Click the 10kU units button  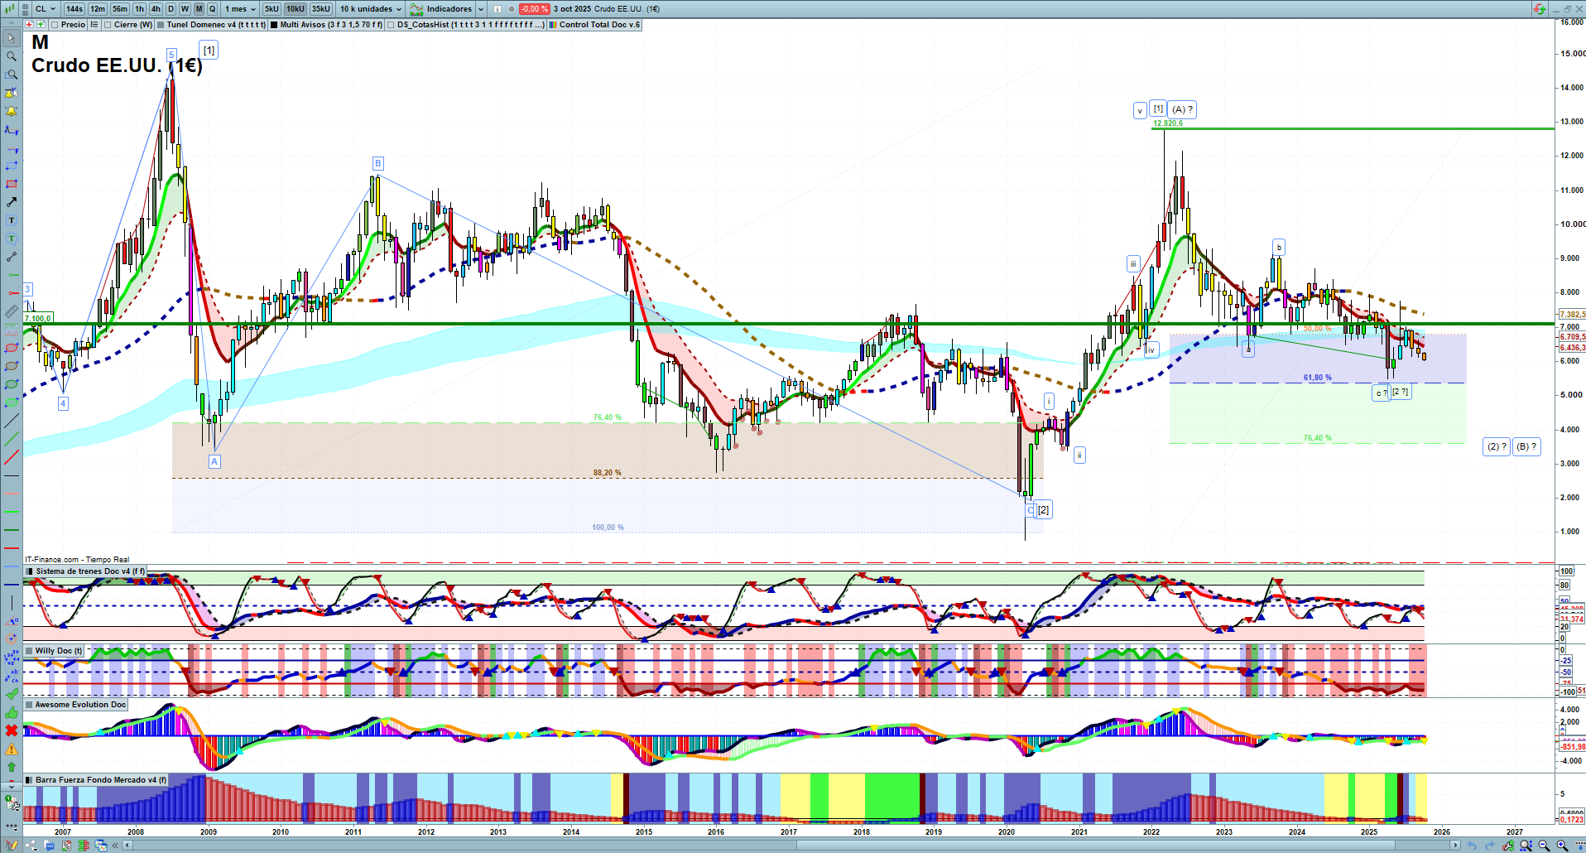pos(296,9)
